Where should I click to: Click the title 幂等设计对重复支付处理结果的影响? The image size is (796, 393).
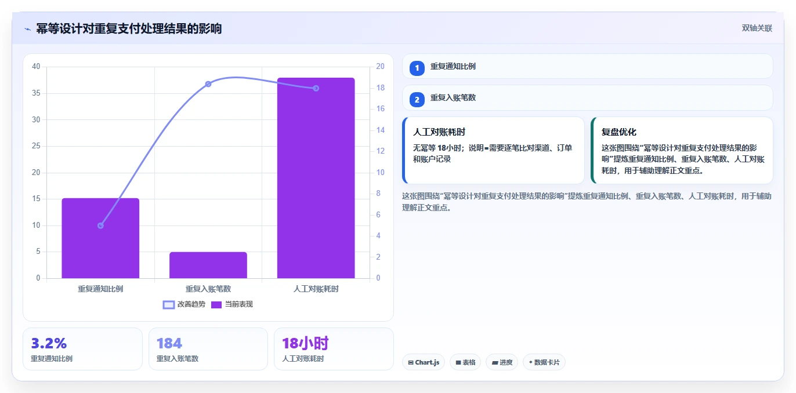tap(129, 28)
